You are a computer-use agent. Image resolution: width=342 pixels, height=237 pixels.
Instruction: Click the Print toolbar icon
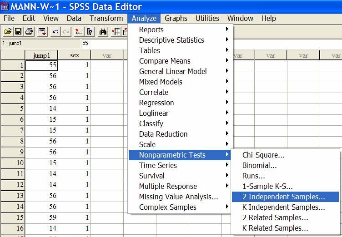[29, 32]
